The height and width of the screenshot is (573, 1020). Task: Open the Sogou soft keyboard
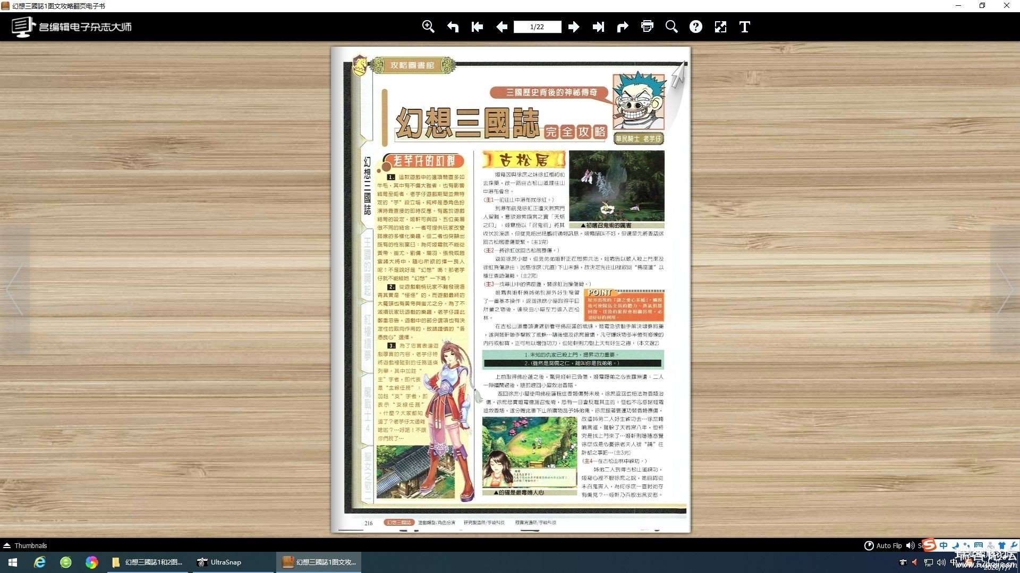pos(978,545)
